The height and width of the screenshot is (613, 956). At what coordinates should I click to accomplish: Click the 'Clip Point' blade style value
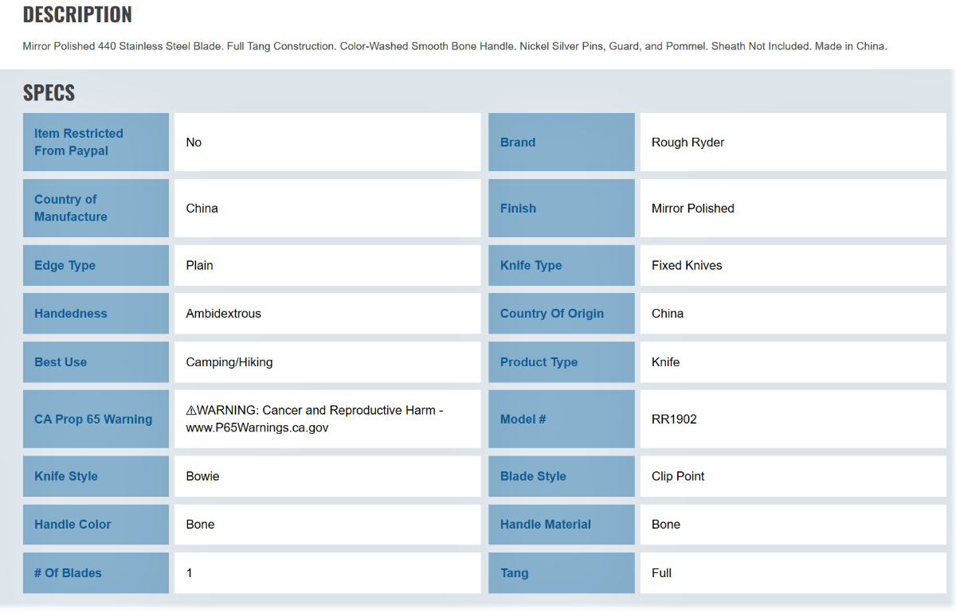678,477
